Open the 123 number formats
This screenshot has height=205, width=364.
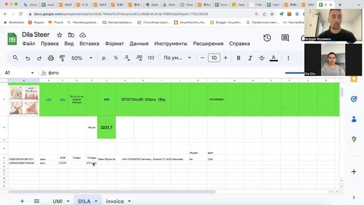tap(151, 58)
